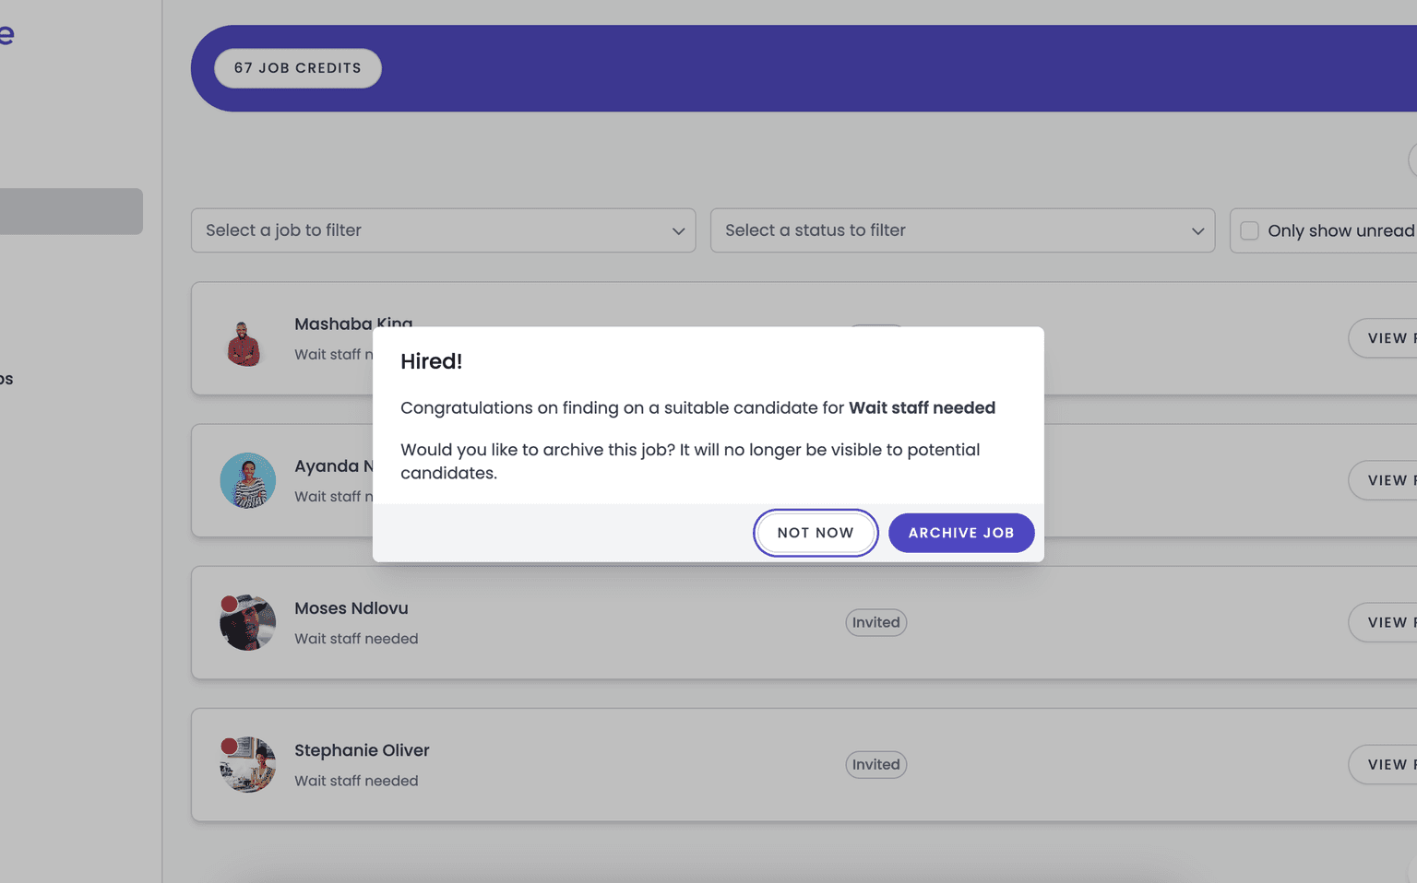Click the View button in Stephanie Oliver's row
The width and height of the screenshot is (1417, 883).
click(x=1383, y=764)
